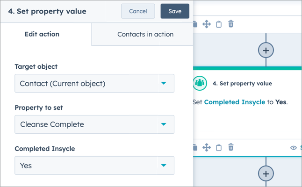Click the trash icon in lower toolbar
This screenshot has height=187, width=302.
coord(231,147)
